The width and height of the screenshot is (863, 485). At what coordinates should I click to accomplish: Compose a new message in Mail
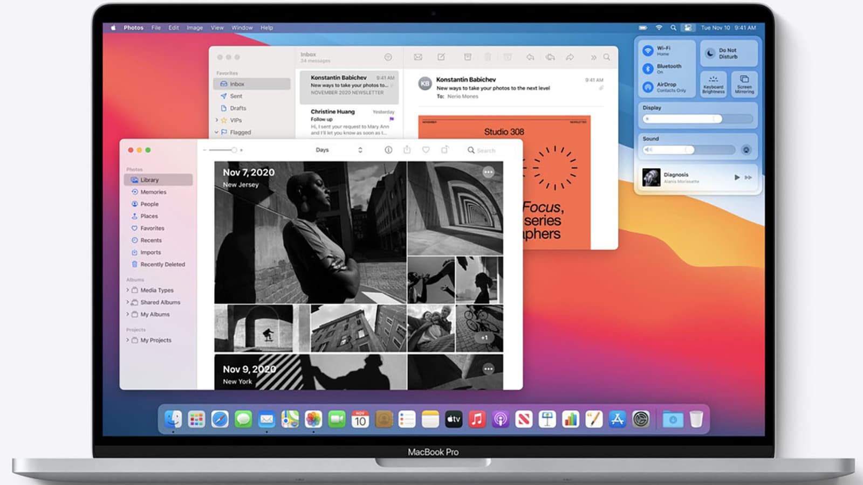pyautogui.click(x=441, y=57)
